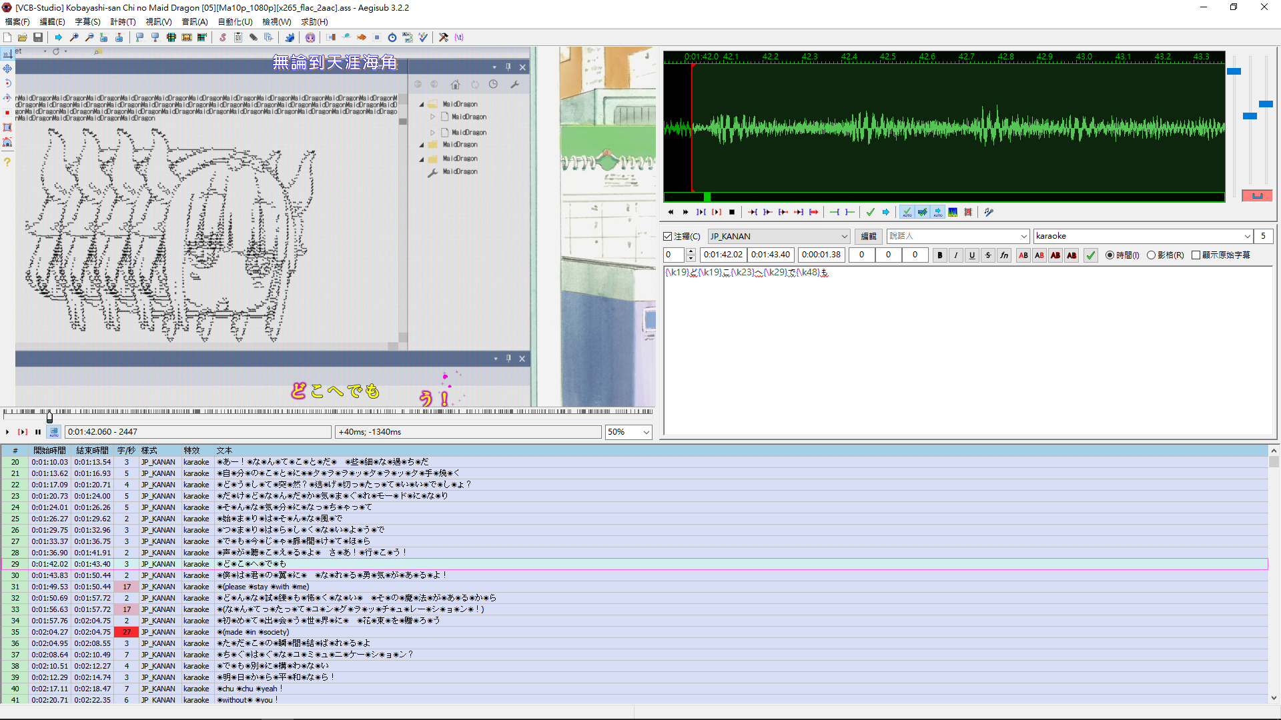Open the karaoke effect dropdown

click(1247, 236)
